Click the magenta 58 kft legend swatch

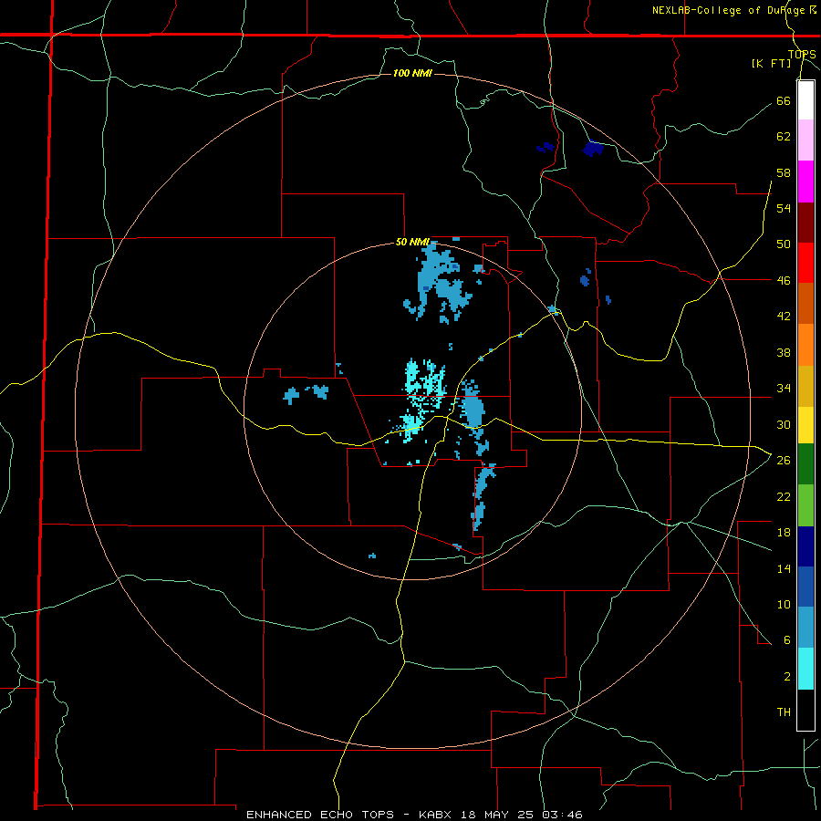[805, 182]
